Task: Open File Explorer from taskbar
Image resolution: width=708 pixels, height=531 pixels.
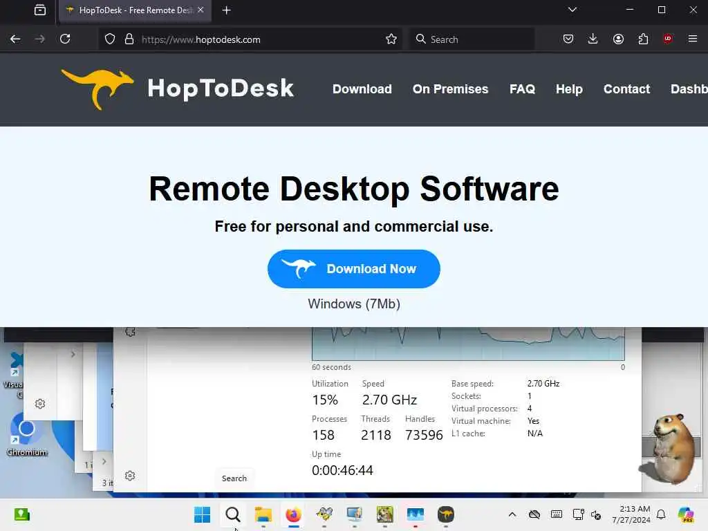Action: pyautogui.click(x=263, y=514)
